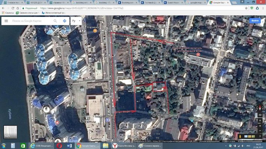Click the hospital H marker
Screen dimensions: 266x149
click(198, 54)
